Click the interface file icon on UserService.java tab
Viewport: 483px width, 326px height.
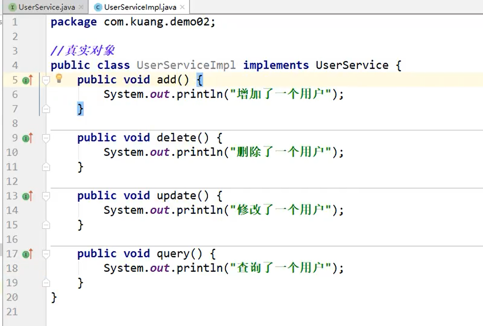click(x=12, y=7)
